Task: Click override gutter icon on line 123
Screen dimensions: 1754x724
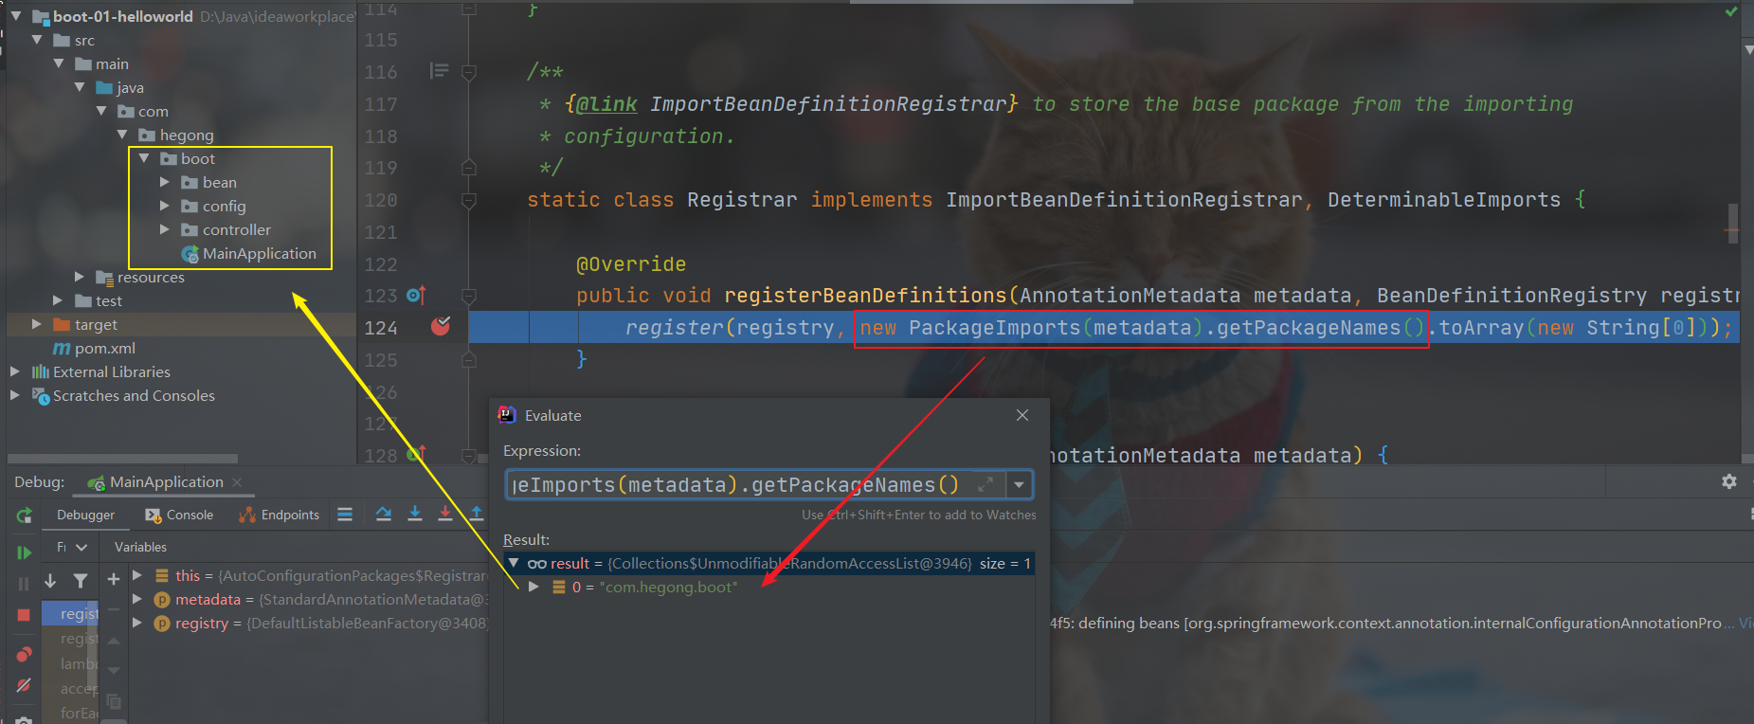Action: [x=416, y=296]
